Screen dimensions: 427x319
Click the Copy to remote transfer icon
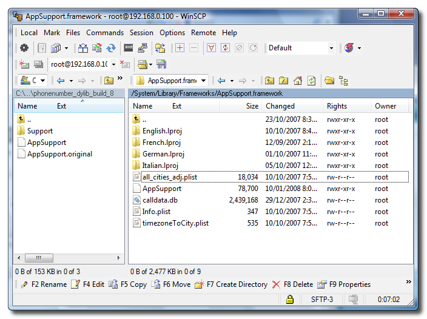click(x=97, y=48)
